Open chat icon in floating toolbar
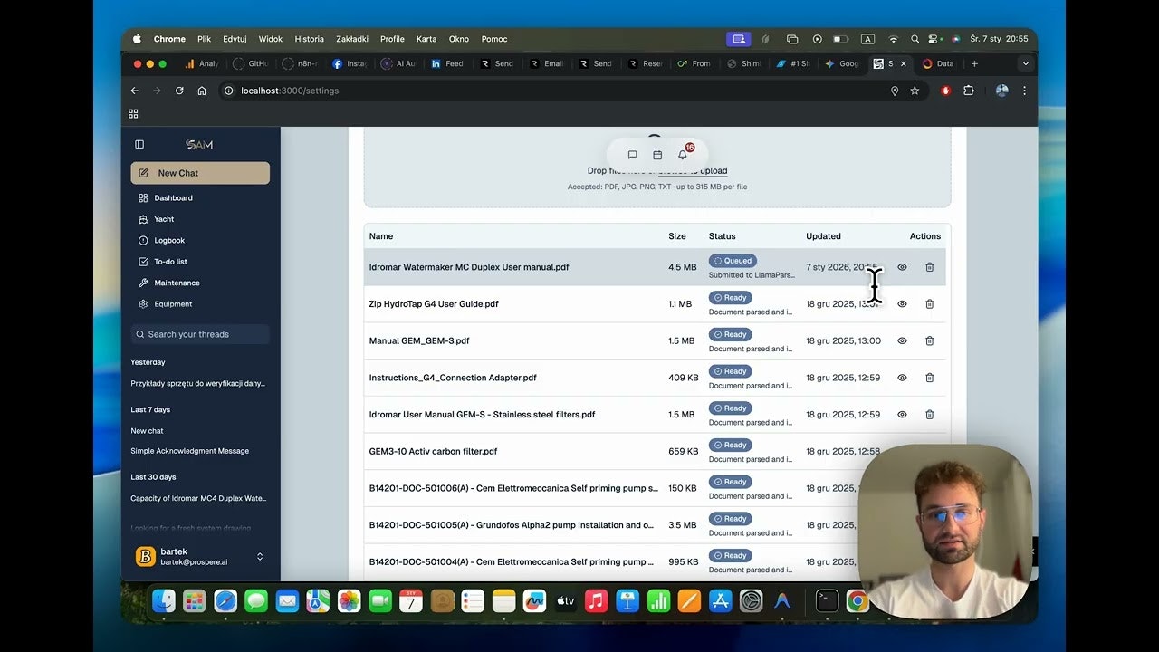The height and width of the screenshot is (652, 1159). coord(632,155)
